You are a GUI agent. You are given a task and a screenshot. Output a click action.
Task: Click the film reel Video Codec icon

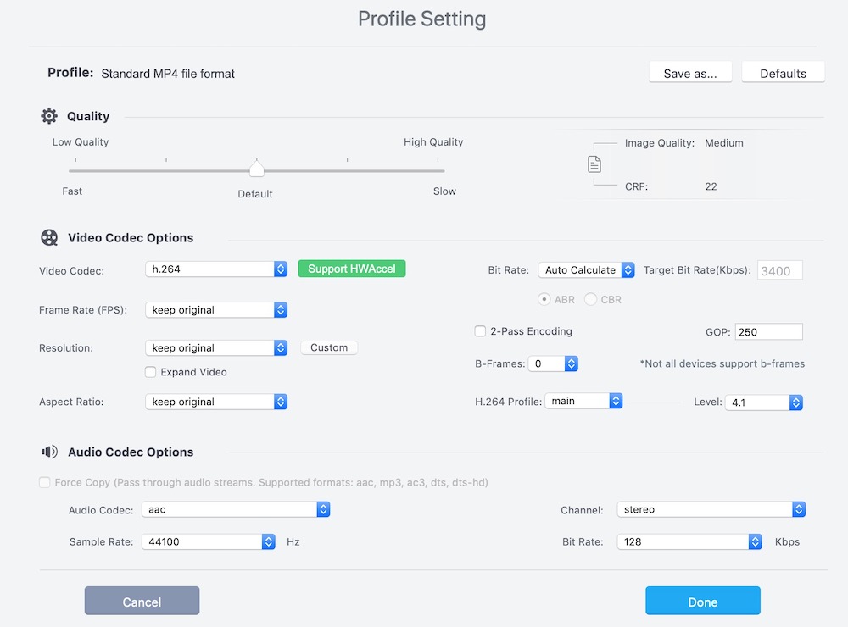pos(49,238)
